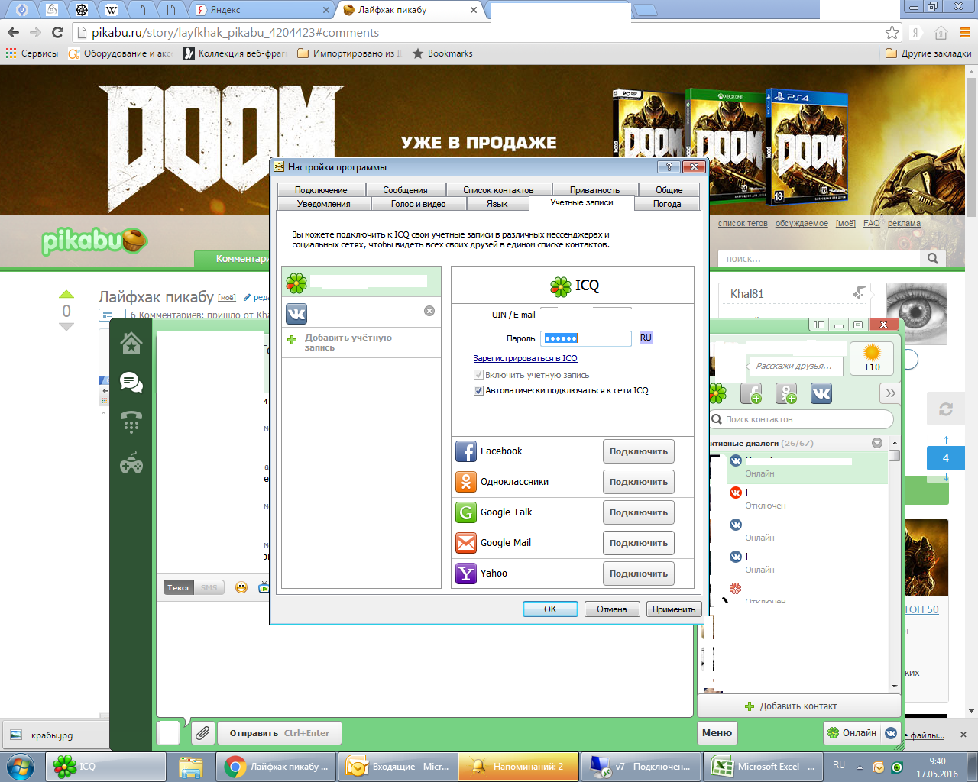Click the add Facebook account icon in contact list
Screen dimensions: 978x782
tap(751, 393)
